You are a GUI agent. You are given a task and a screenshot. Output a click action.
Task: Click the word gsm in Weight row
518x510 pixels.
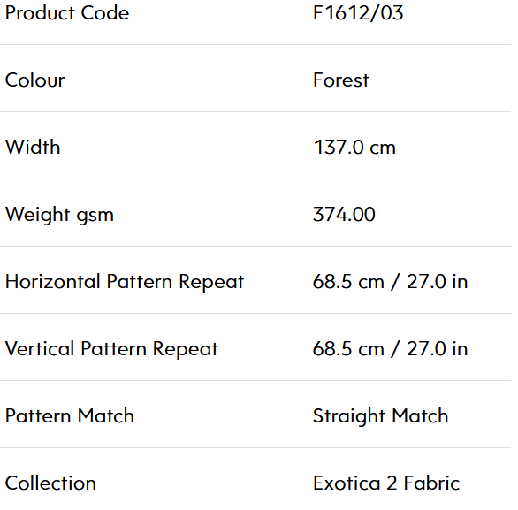click(x=95, y=216)
